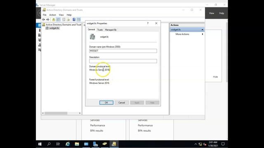Image resolution: width=264 pixels, height=148 pixels.
Task: Click the Hide link in Server Manager
Action: (x=215, y=77)
